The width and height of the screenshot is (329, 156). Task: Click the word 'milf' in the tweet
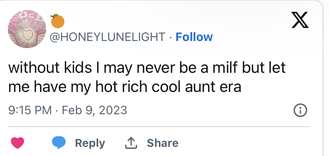tap(225, 68)
